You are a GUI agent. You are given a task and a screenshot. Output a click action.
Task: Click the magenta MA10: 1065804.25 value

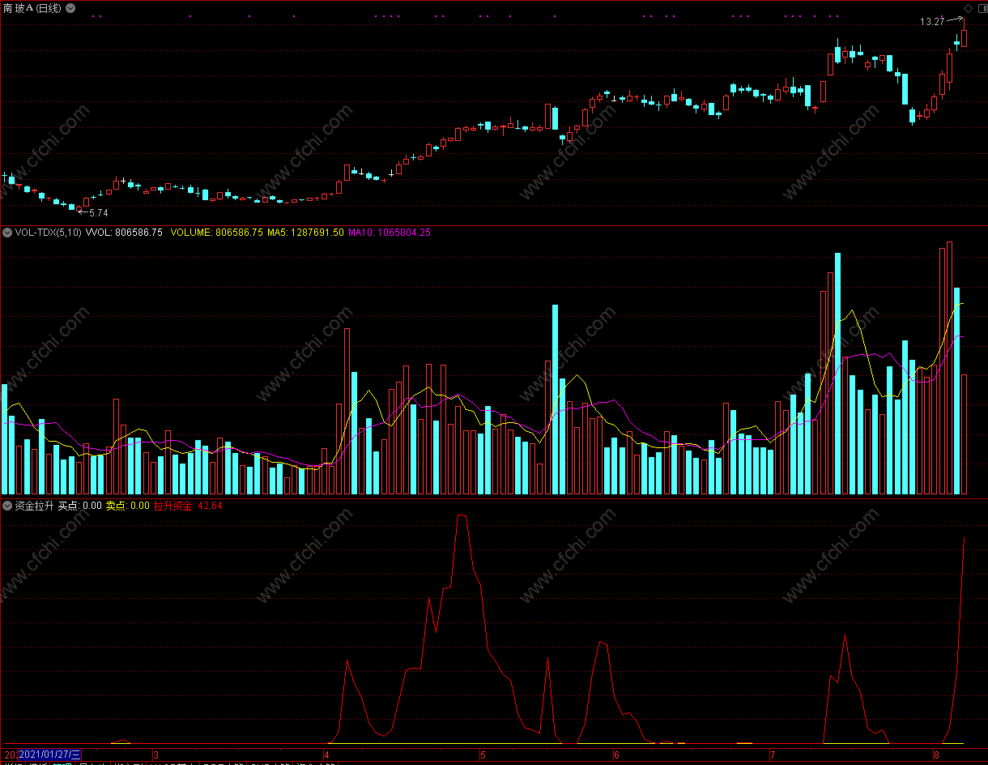(x=390, y=233)
